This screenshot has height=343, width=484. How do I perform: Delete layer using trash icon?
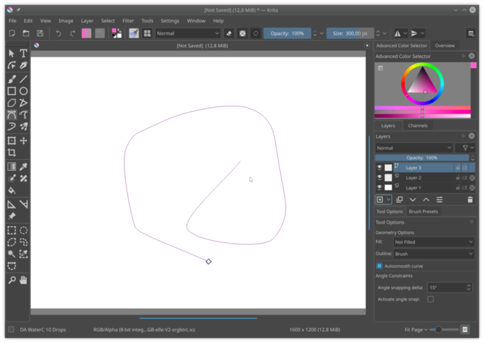click(470, 200)
